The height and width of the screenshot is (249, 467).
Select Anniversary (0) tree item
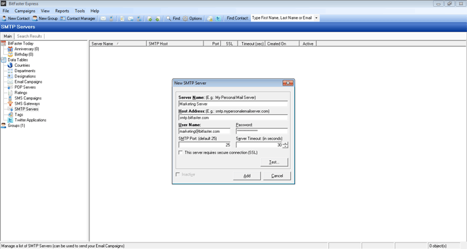point(27,49)
